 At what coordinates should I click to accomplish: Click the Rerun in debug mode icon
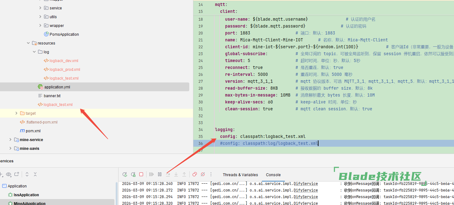[x=133, y=175]
